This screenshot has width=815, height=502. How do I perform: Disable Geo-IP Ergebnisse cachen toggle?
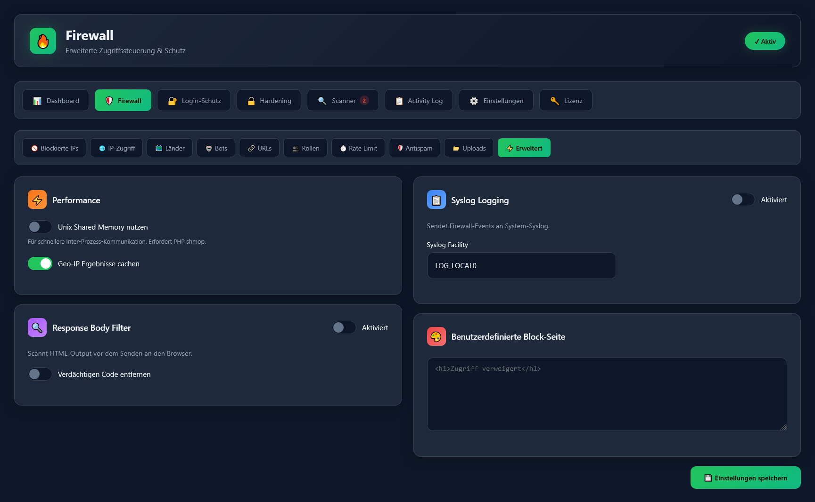[40, 263]
